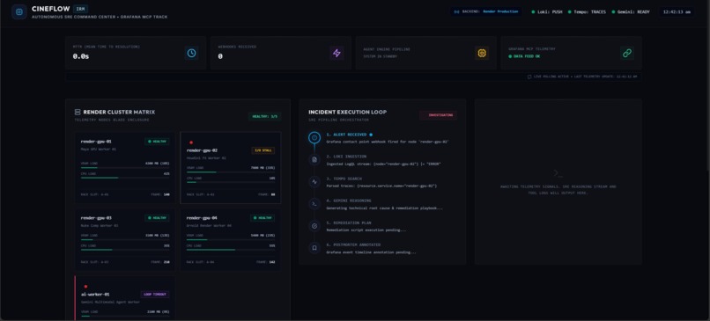Select the Backend: Render Production badge
The height and width of the screenshot is (321, 710).
[486, 11]
